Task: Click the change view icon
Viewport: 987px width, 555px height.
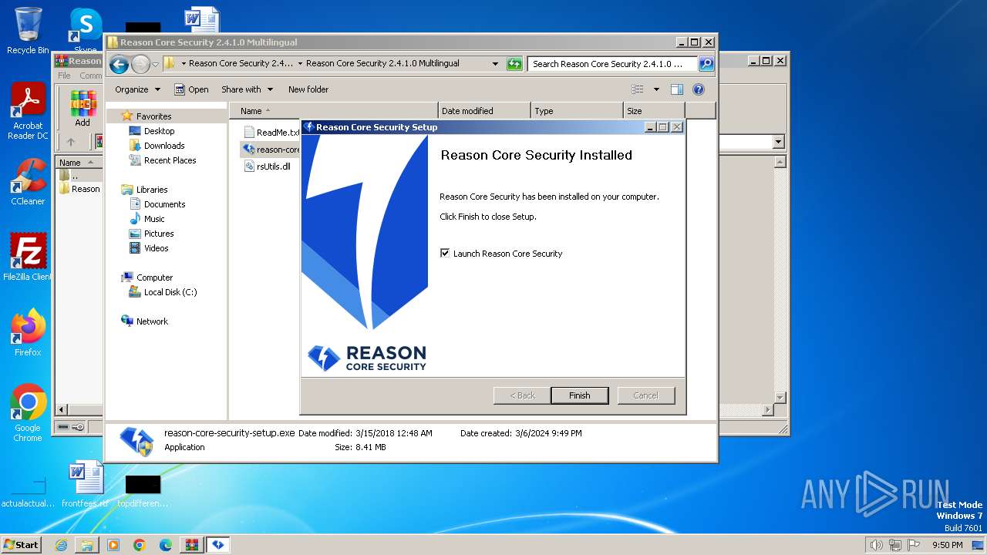Action: pyautogui.click(x=638, y=89)
